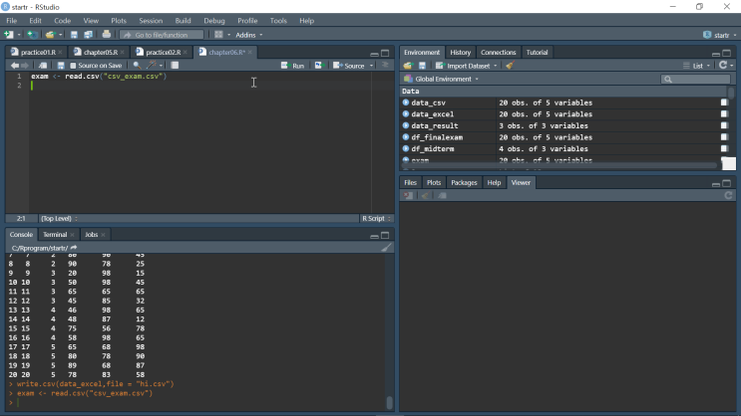This screenshot has width=741, height=416.
Task: Expand the data_result object details
Action: (406, 125)
